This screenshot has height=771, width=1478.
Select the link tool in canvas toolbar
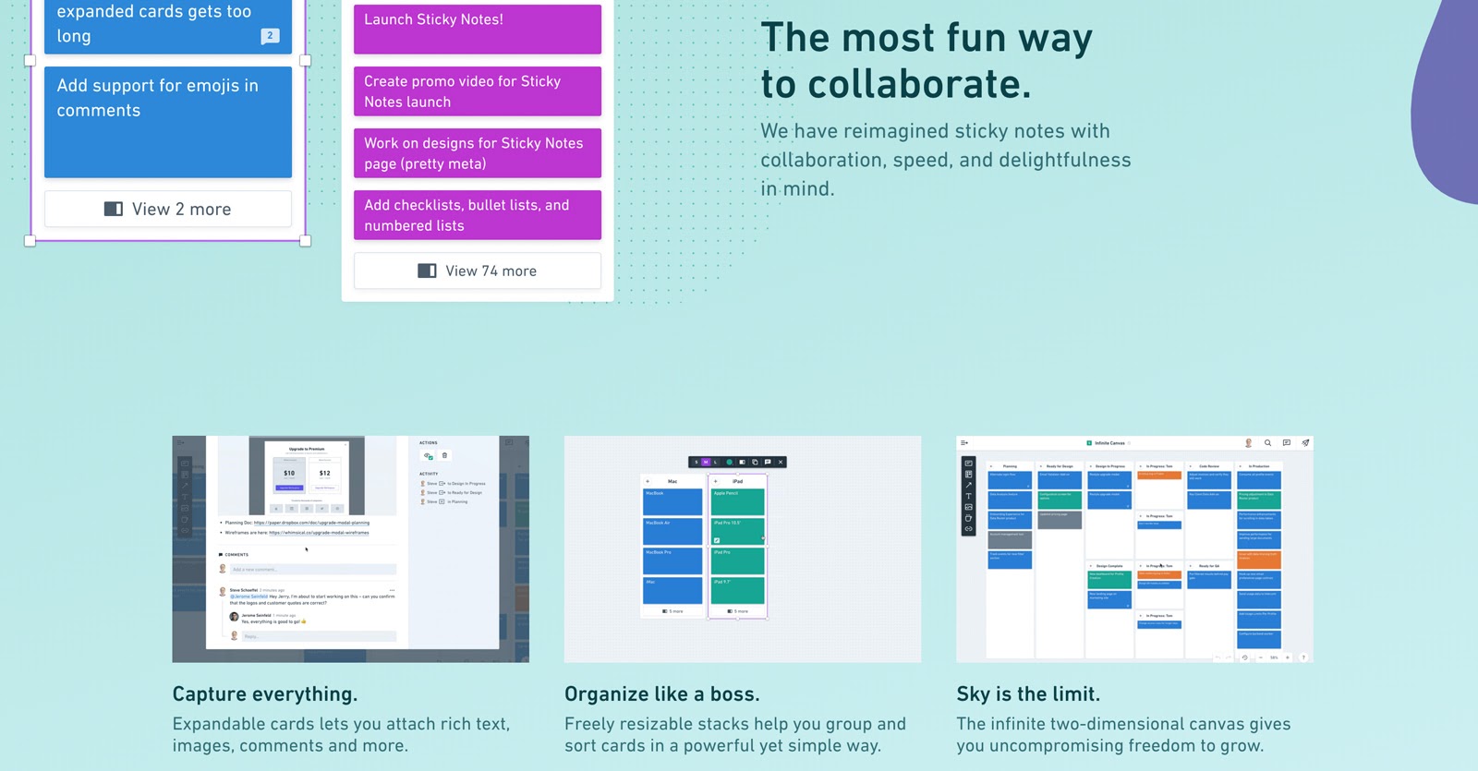coord(968,529)
